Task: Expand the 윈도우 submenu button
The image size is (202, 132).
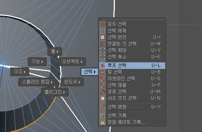Action: (72, 82)
